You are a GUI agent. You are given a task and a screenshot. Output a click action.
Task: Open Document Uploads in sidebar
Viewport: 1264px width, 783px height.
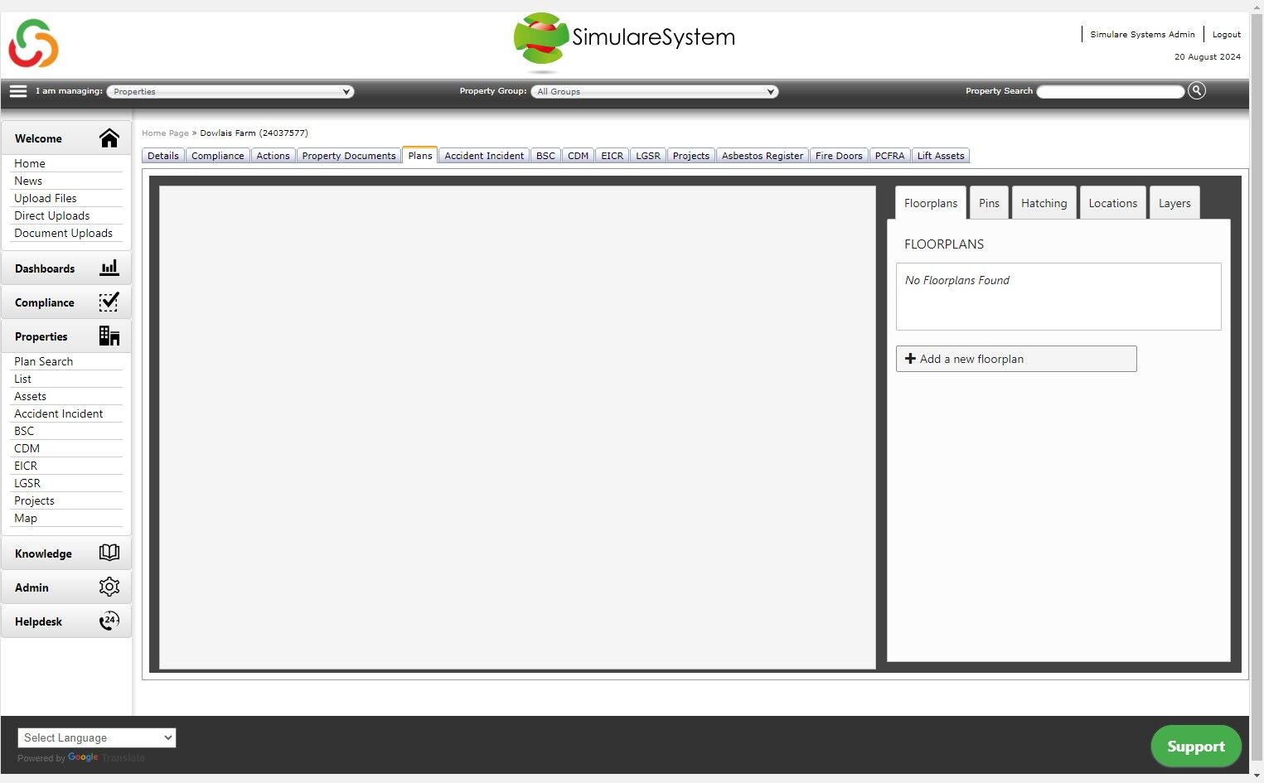63,233
